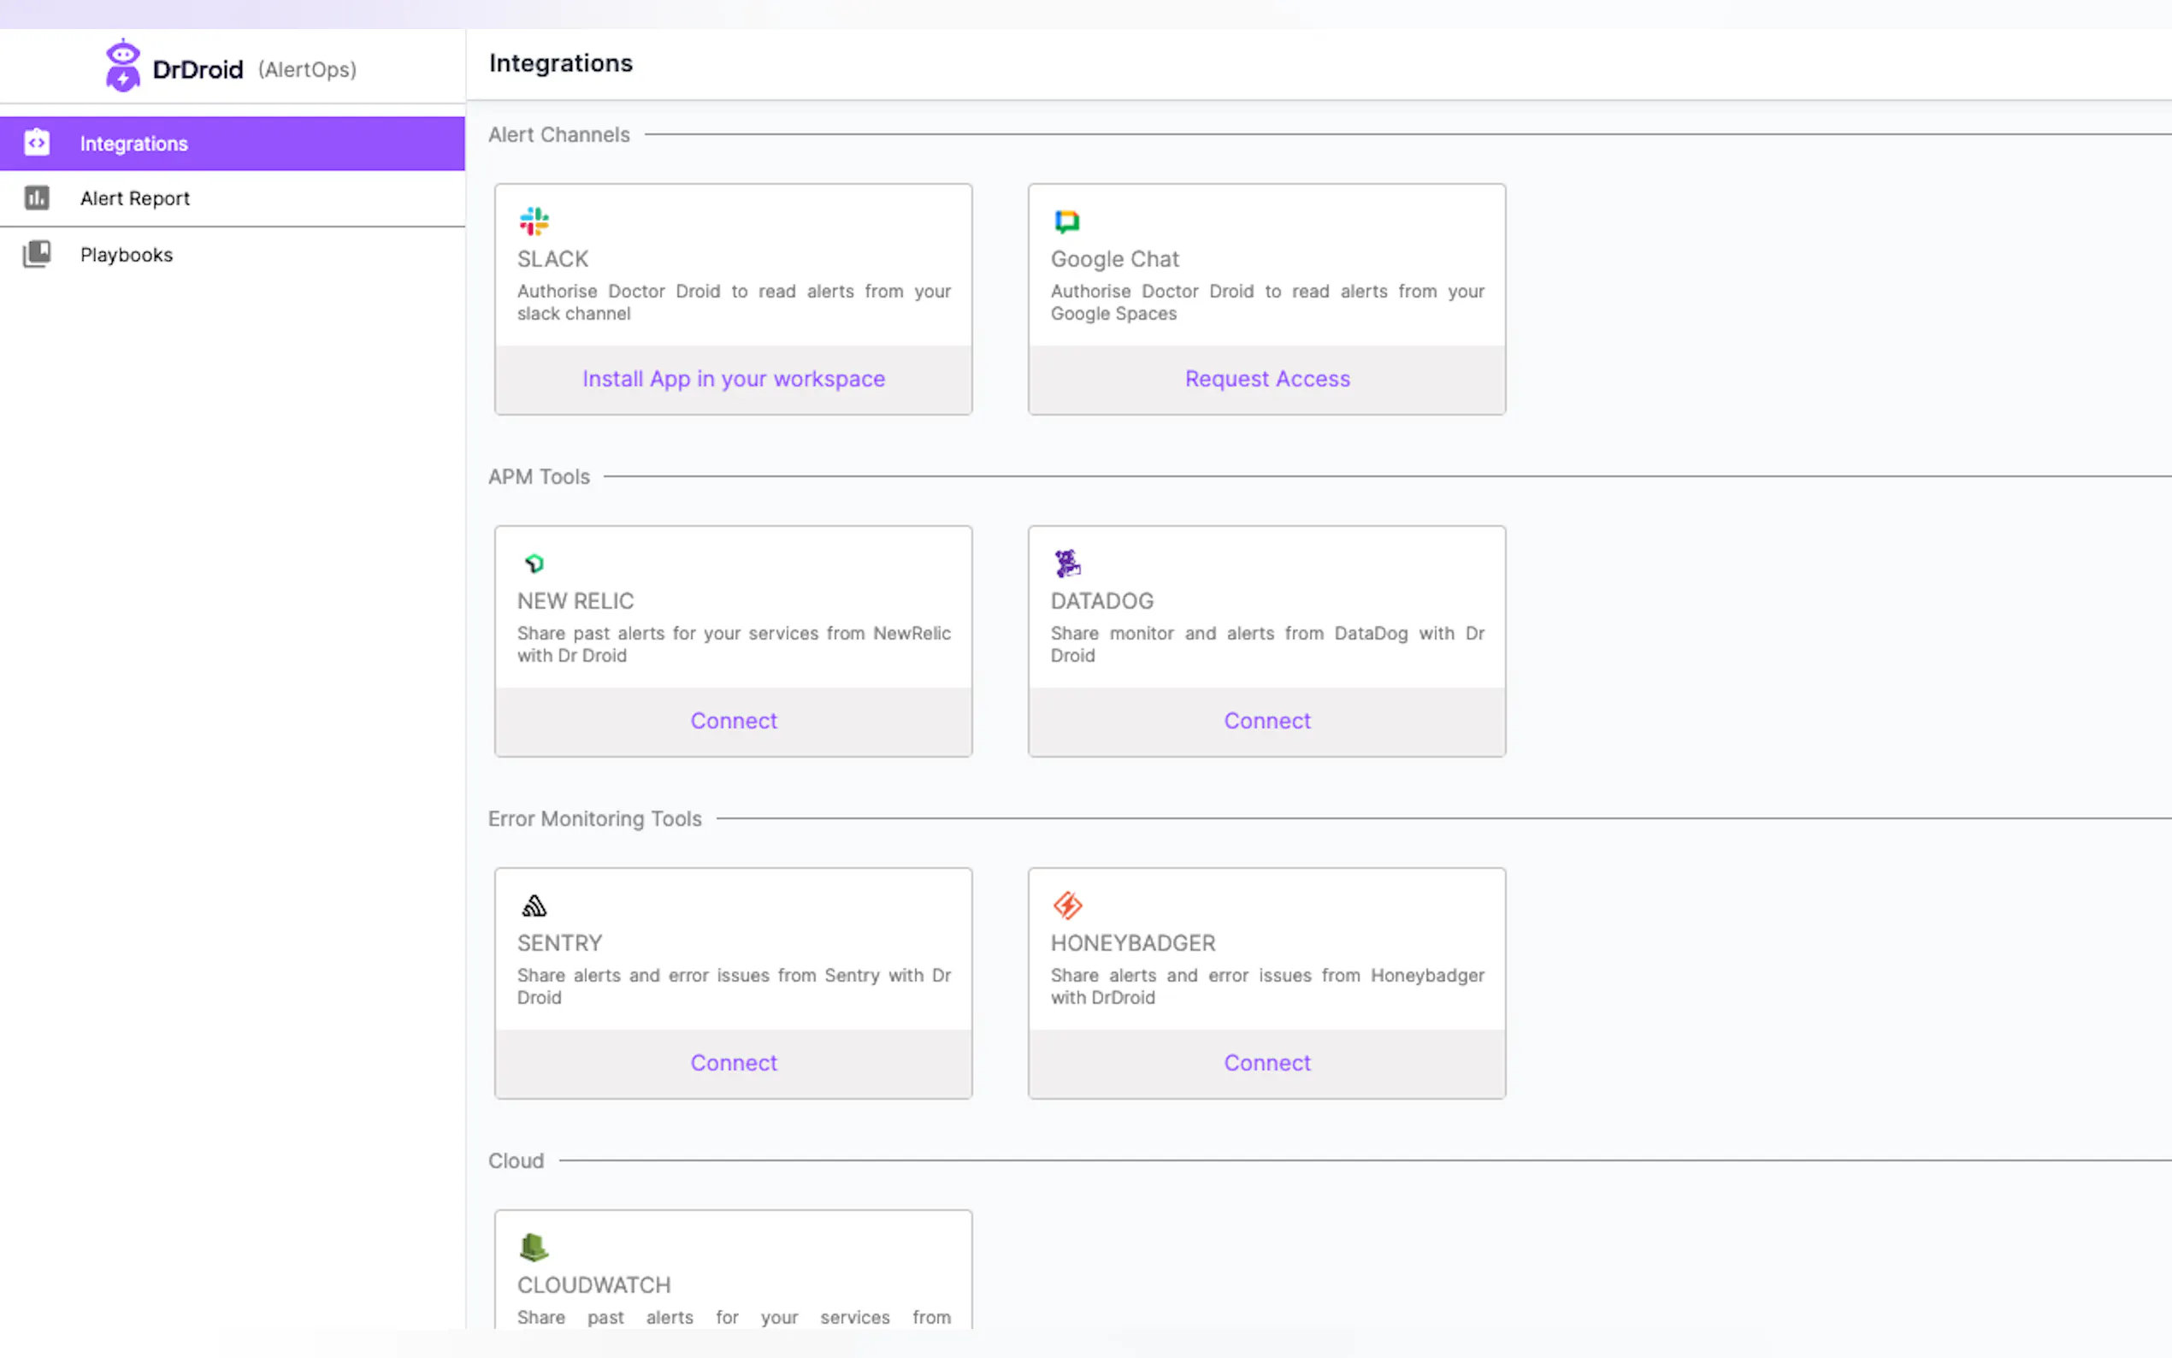Click the Sentry logo icon
Image resolution: width=2172 pixels, height=1358 pixels.
(534, 906)
